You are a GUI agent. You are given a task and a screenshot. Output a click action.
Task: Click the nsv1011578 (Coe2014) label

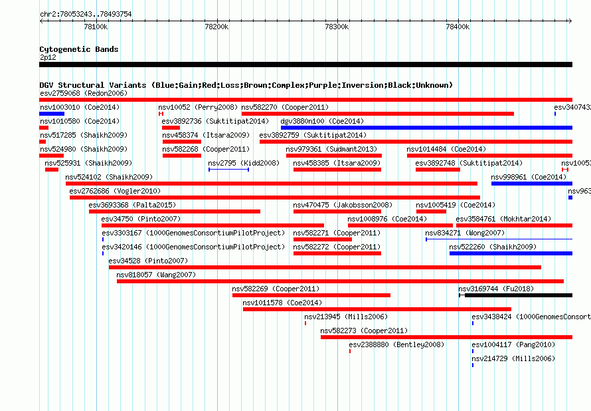point(282,303)
